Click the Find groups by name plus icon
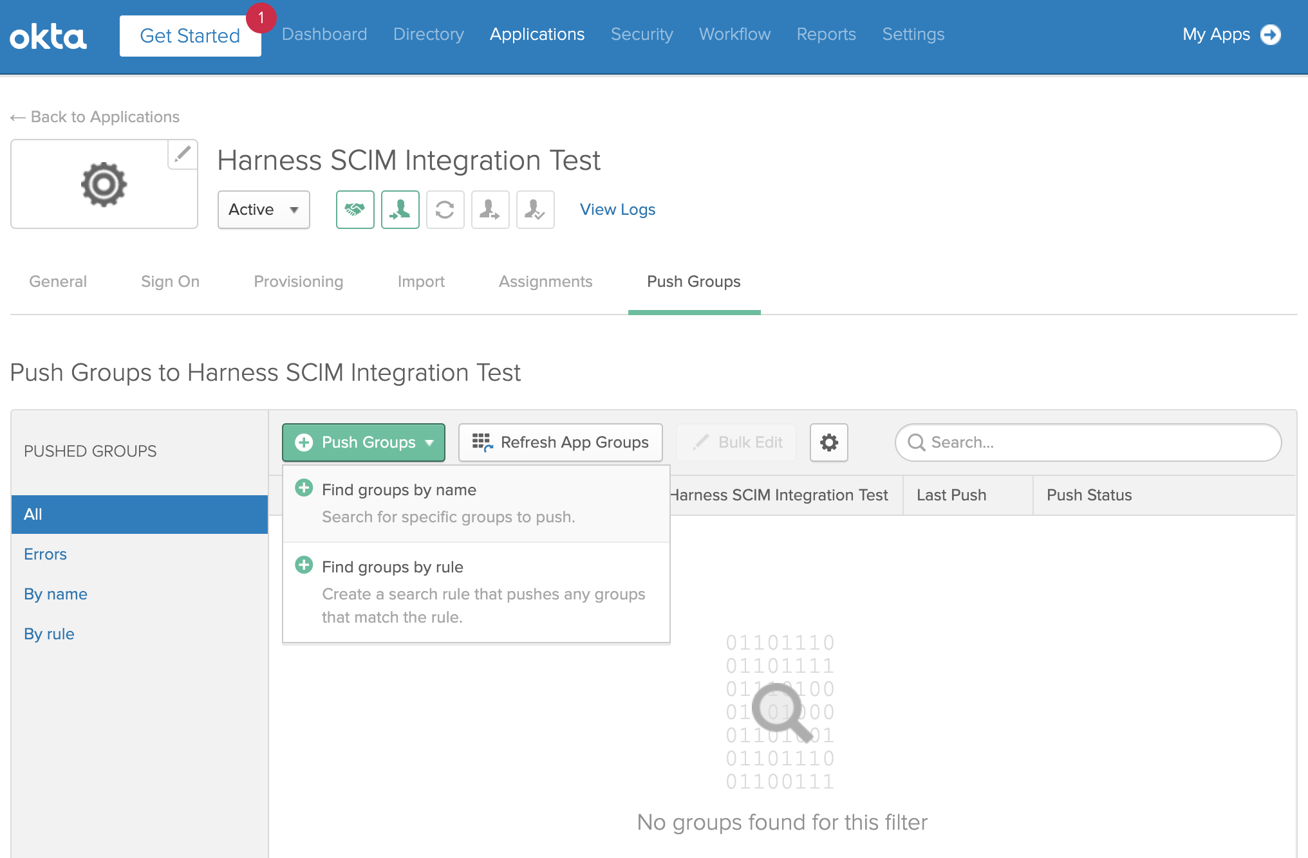This screenshot has width=1308, height=858. coord(304,488)
